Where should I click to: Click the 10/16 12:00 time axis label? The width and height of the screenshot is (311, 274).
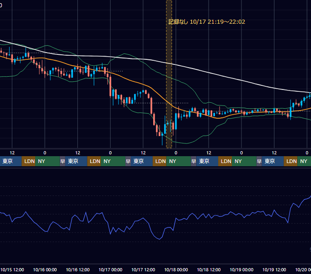(x=78, y=269)
